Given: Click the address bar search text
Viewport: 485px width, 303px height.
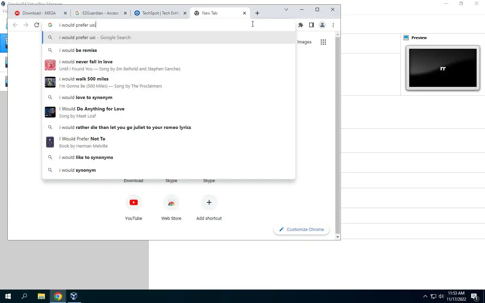Looking at the screenshot, I should [77, 25].
